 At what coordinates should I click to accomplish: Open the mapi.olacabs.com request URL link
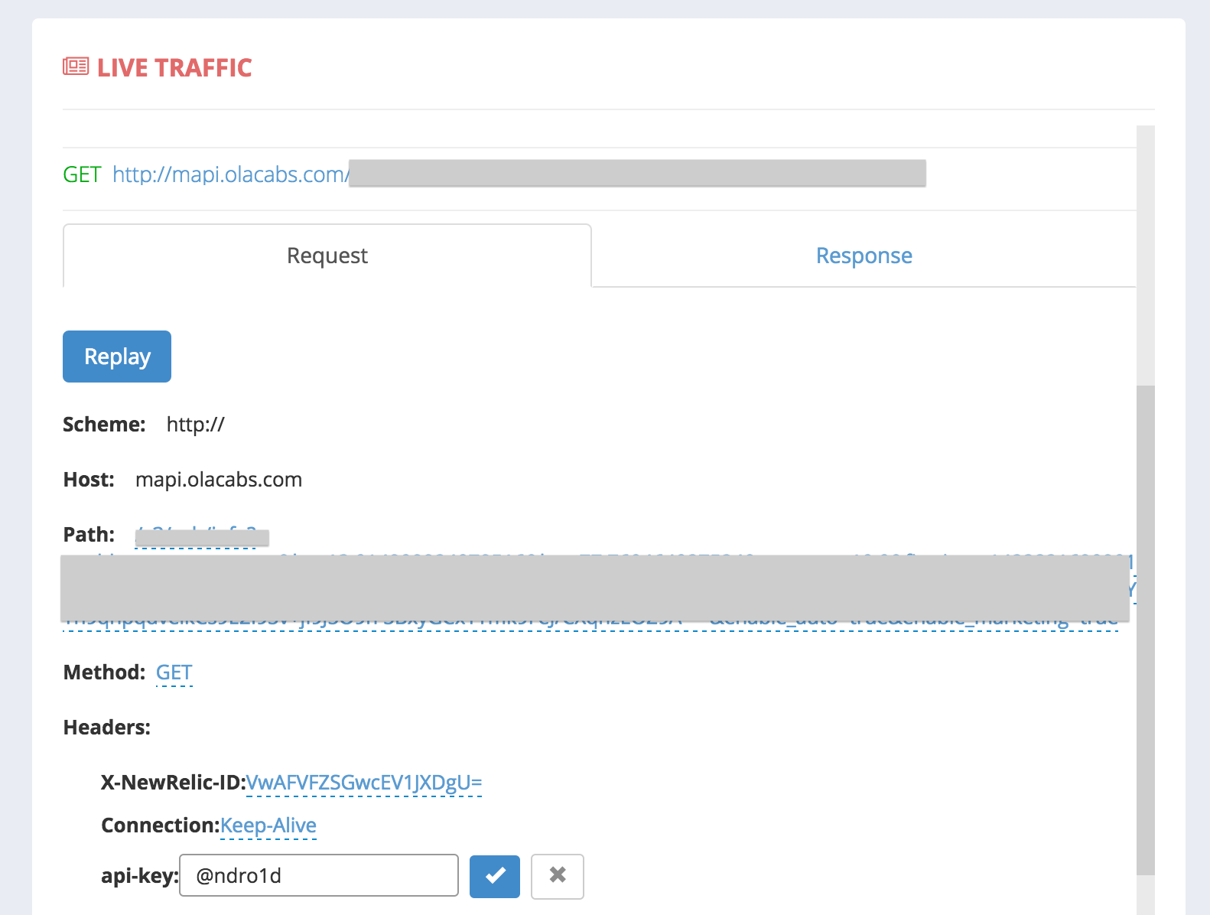pyautogui.click(x=231, y=174)
